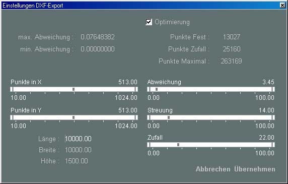Close the Einstellungen DXF-Export dialog

tap(282, 6)
